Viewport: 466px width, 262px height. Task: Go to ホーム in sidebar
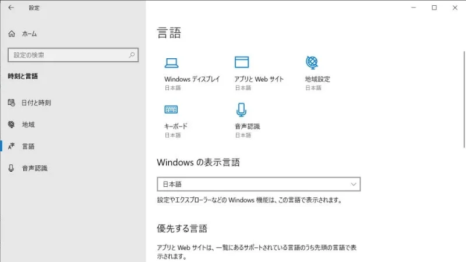point(29,34)
